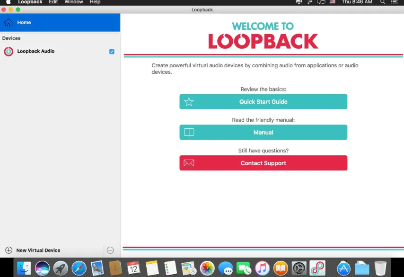Screen dimensions: 404x277
Task: Open the Quick Start Guide
Action: (263, 102)
